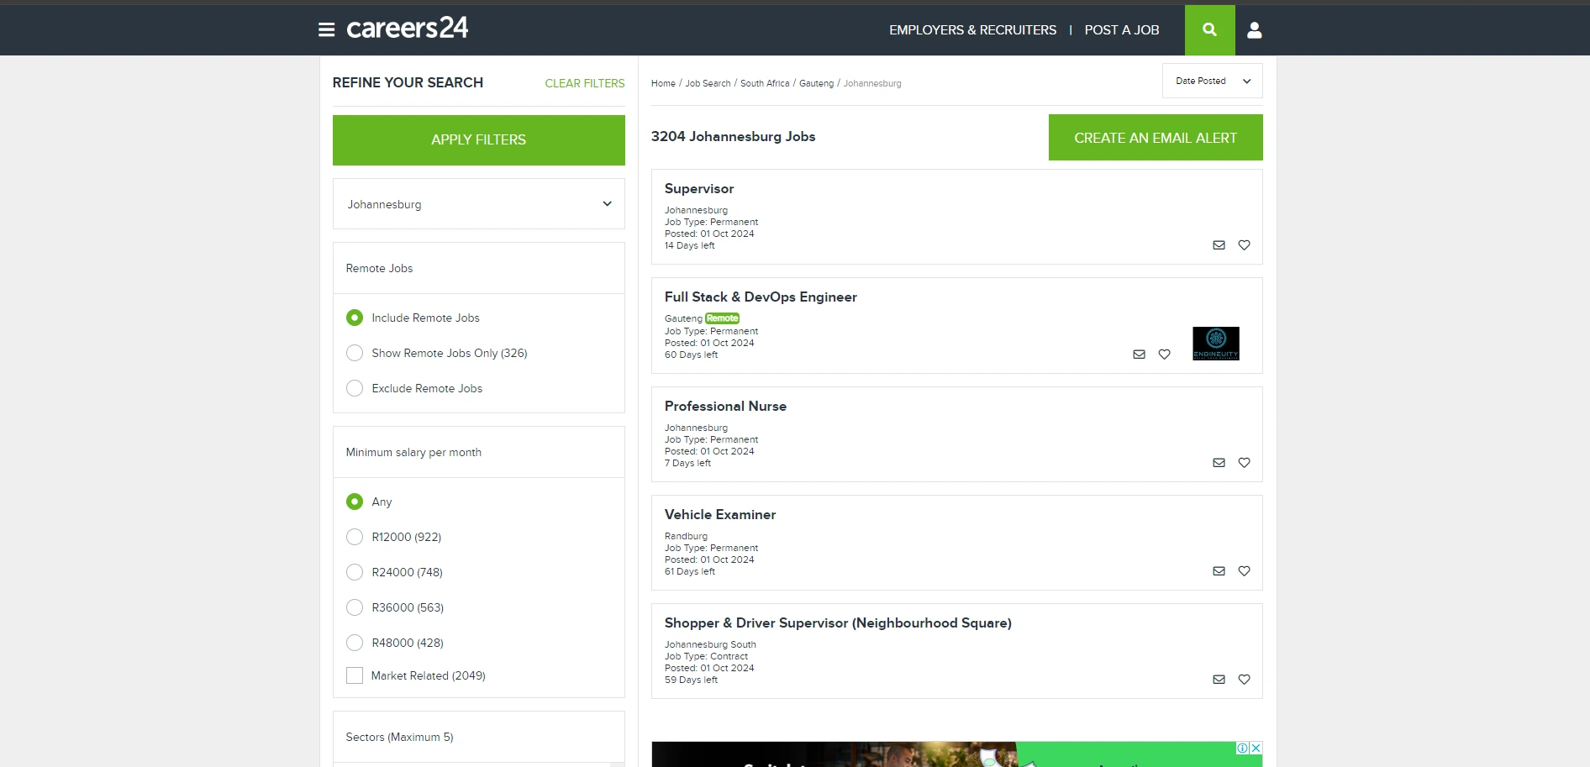Click the green Remote badge

[x=722, y=318]
